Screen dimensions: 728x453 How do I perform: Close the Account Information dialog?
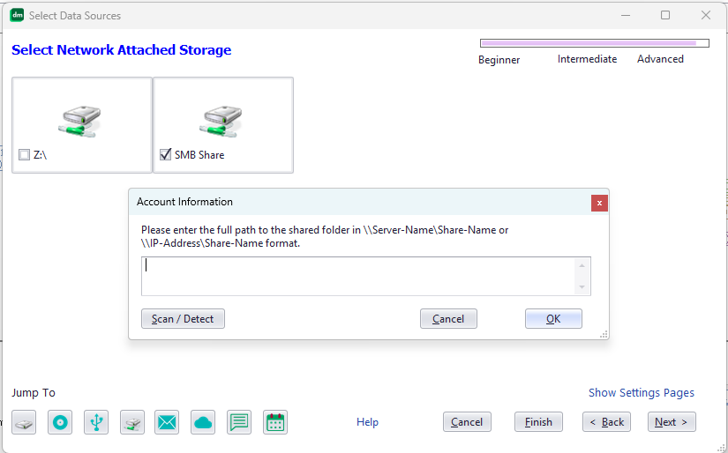[599, 203]
